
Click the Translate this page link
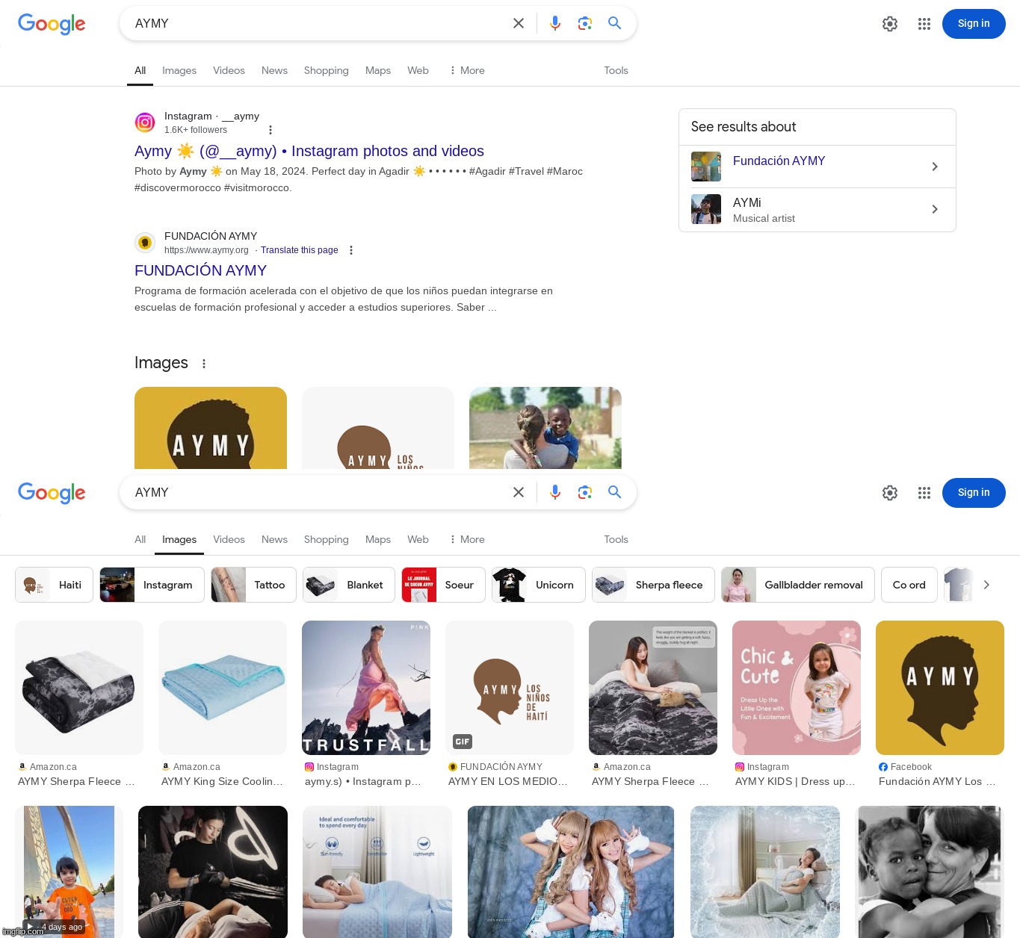point(299,250)
